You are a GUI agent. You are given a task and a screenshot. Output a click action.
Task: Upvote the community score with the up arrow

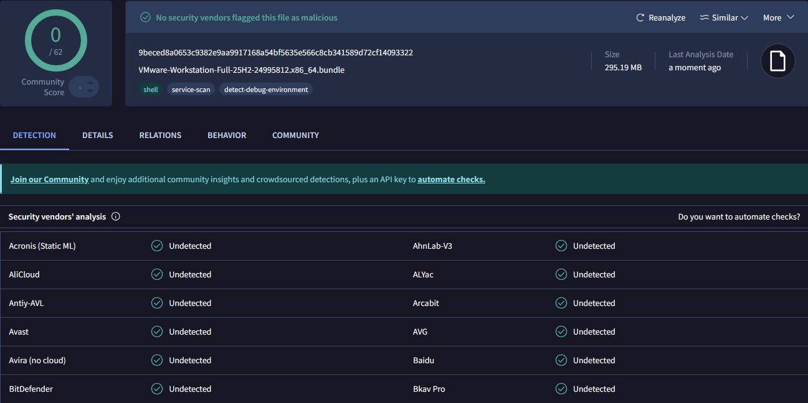[90, 83]
